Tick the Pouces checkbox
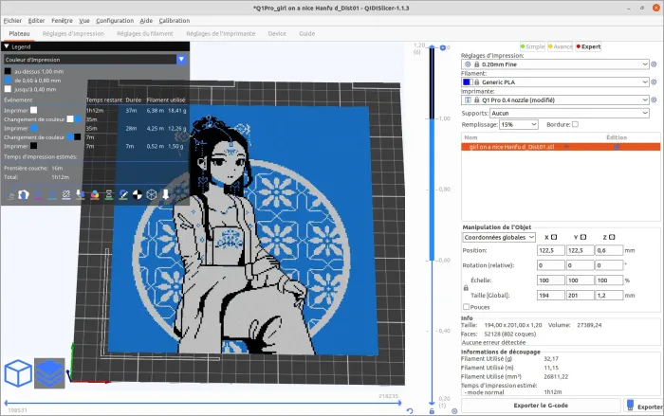 (x=467, y=307)
